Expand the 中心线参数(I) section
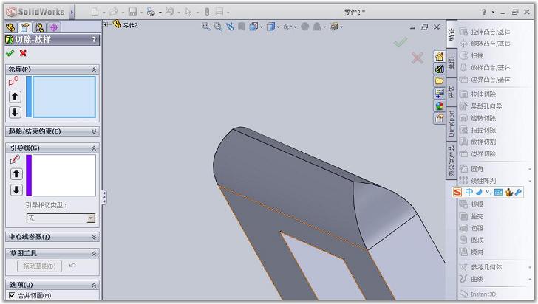 click(94, 237)
